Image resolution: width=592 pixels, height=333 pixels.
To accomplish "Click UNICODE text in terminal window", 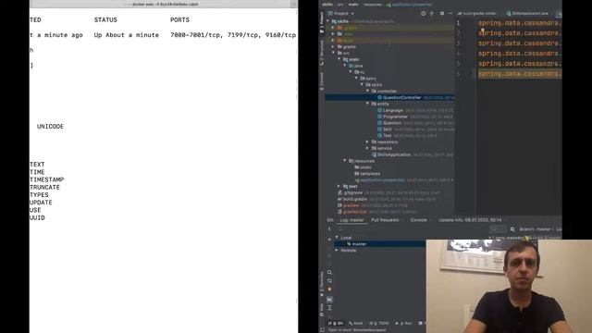I will coord(50,127).
